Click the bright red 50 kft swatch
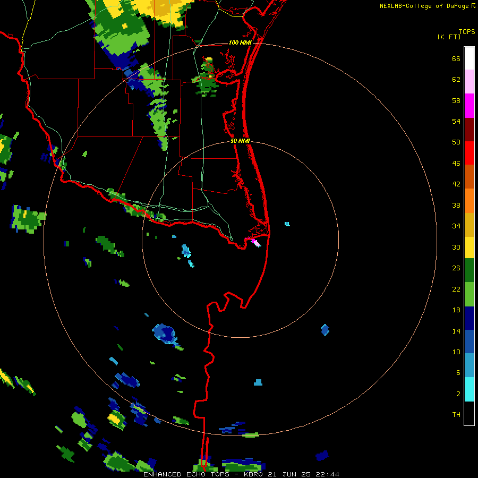The image size is (478, 478). [469, 153]
